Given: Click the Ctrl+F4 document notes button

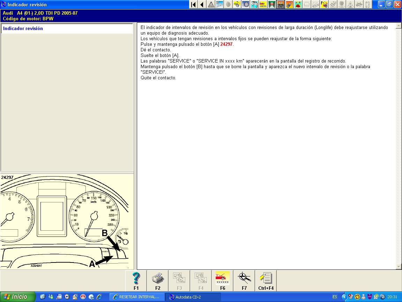Looking at the screenshot, I should (266, 281).
